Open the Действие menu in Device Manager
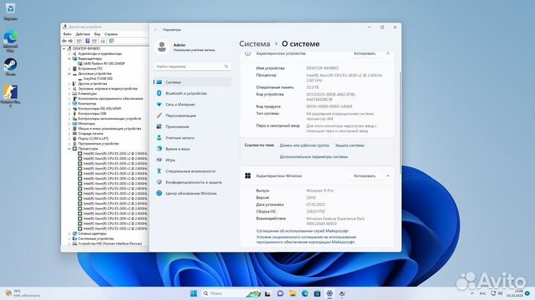 pyautogui.click(x=83, y=34)
